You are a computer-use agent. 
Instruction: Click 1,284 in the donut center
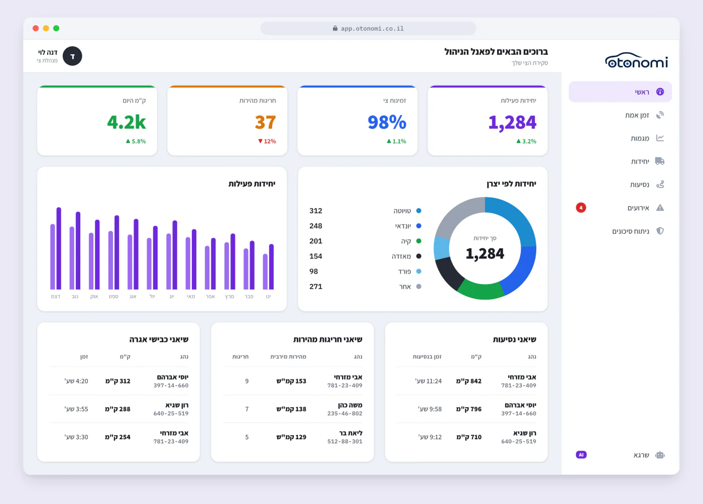(x=485, y=254)
